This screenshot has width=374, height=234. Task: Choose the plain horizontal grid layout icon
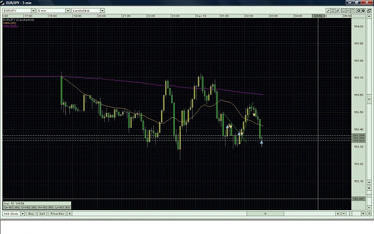(x=343, y=11)
